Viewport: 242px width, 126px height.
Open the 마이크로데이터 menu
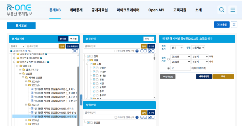click(128, 10)
